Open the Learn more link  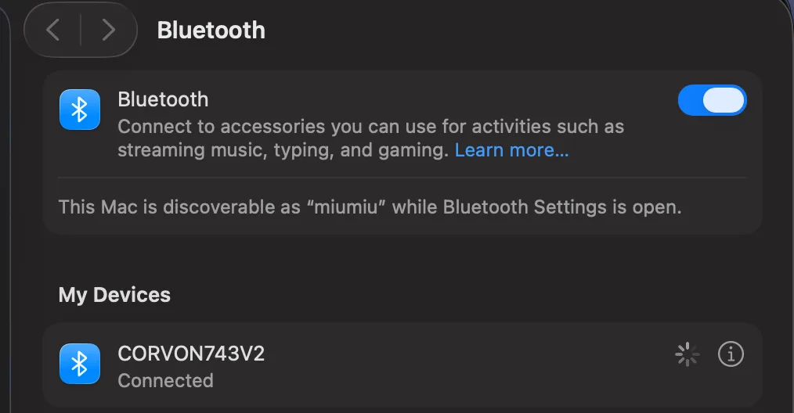(x=511, y=150)
